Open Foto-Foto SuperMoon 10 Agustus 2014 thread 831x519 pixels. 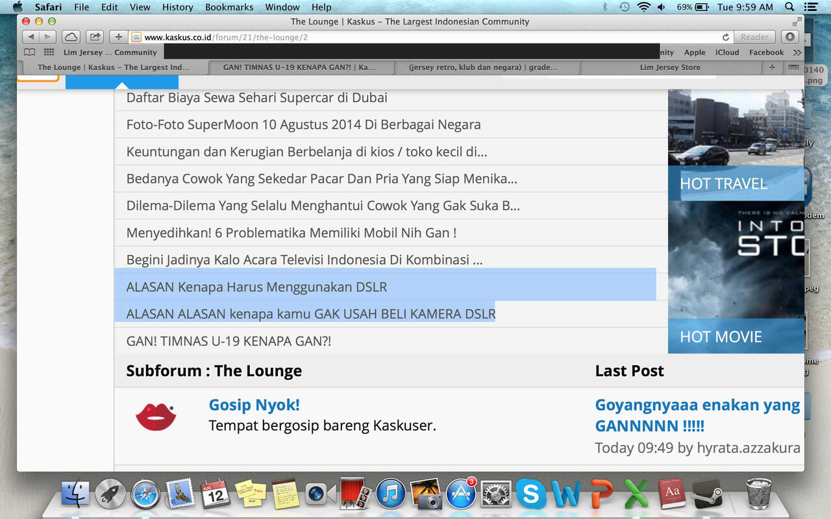point(304,125)
